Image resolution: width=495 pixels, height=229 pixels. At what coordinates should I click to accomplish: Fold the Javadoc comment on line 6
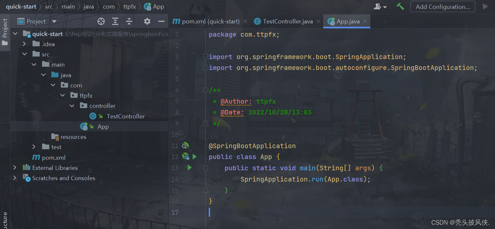205,90
